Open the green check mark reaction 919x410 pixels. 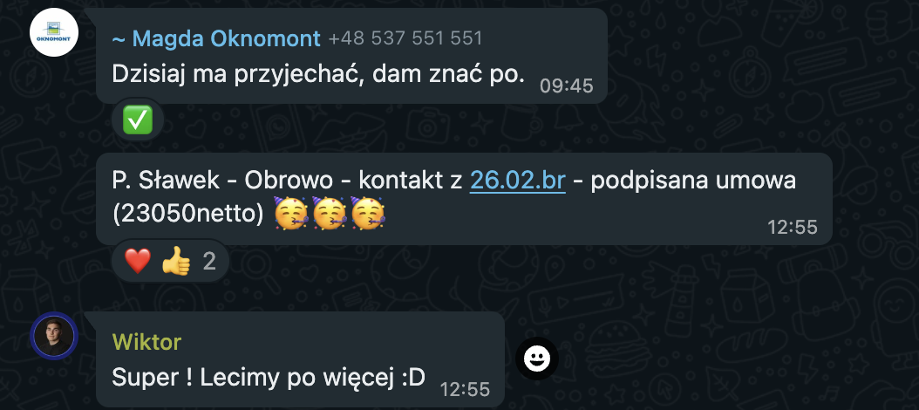click(138, 120)
